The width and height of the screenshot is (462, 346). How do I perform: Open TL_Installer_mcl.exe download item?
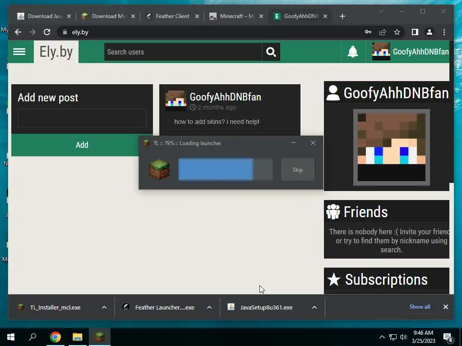(x=55, y=307)
